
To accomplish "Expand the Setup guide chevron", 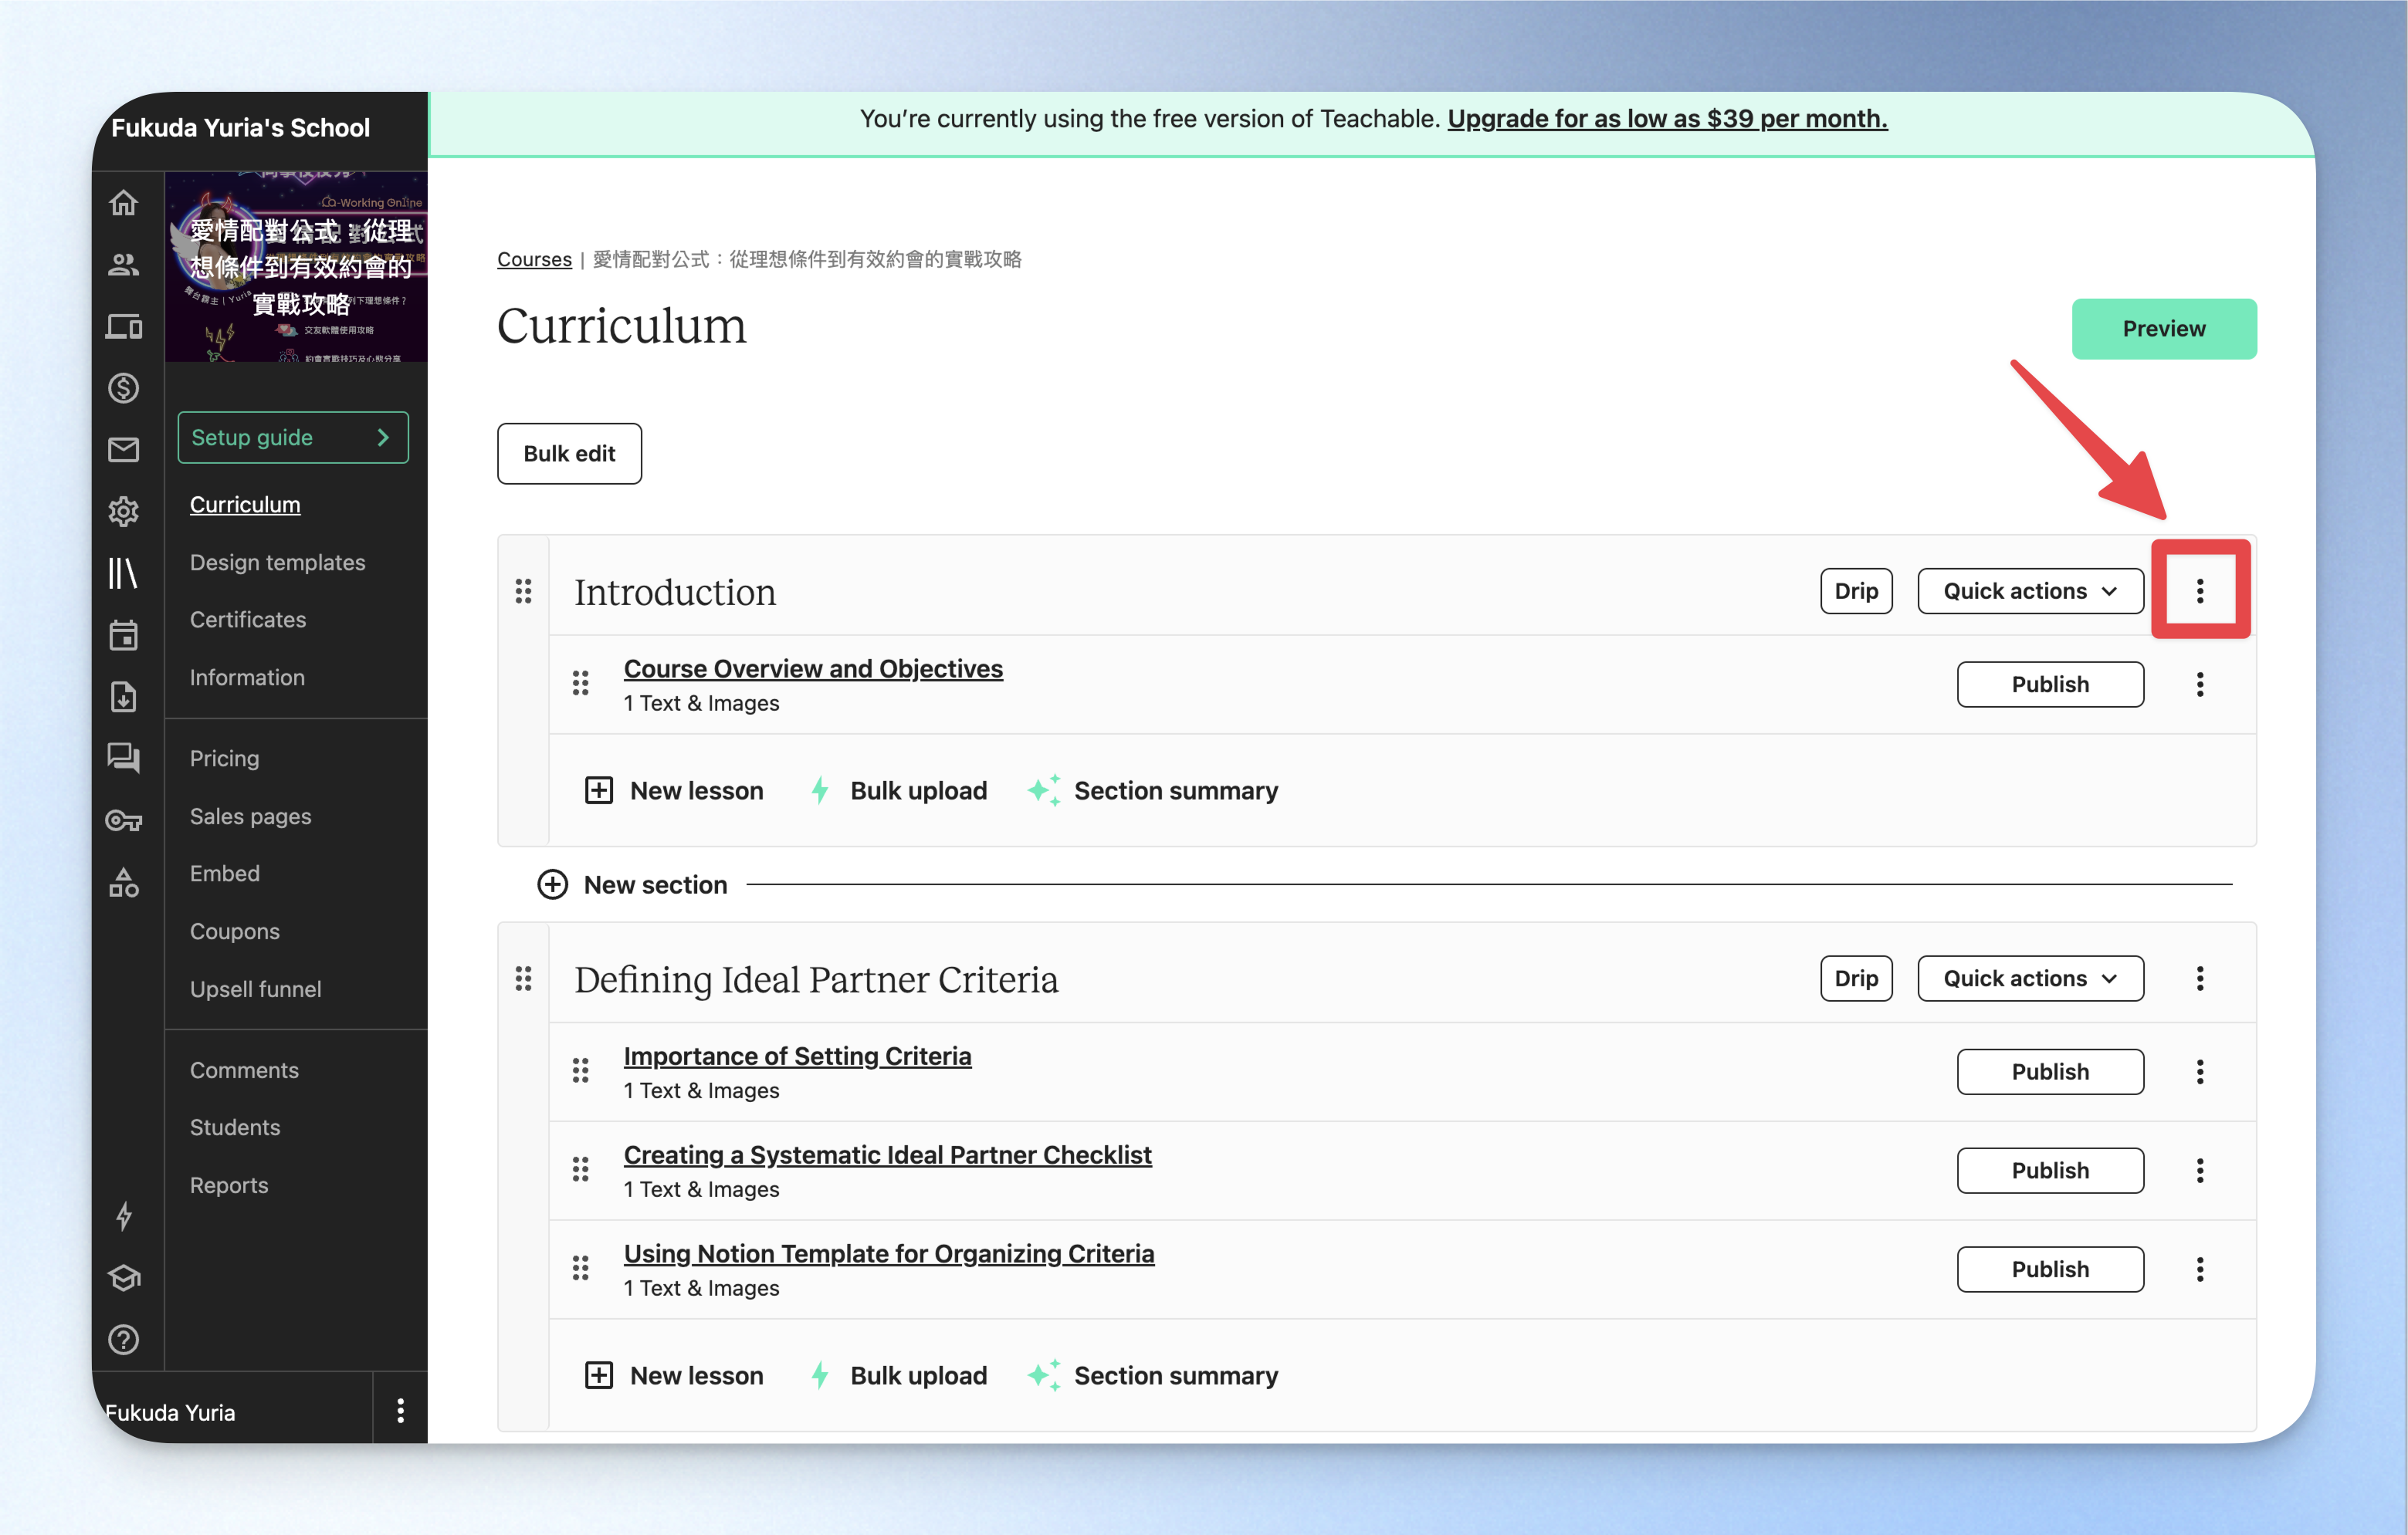I will pos(383,438).
